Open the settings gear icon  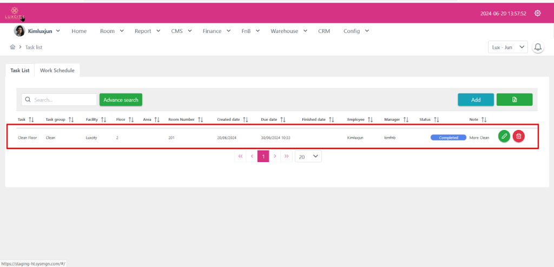(537, 13)
